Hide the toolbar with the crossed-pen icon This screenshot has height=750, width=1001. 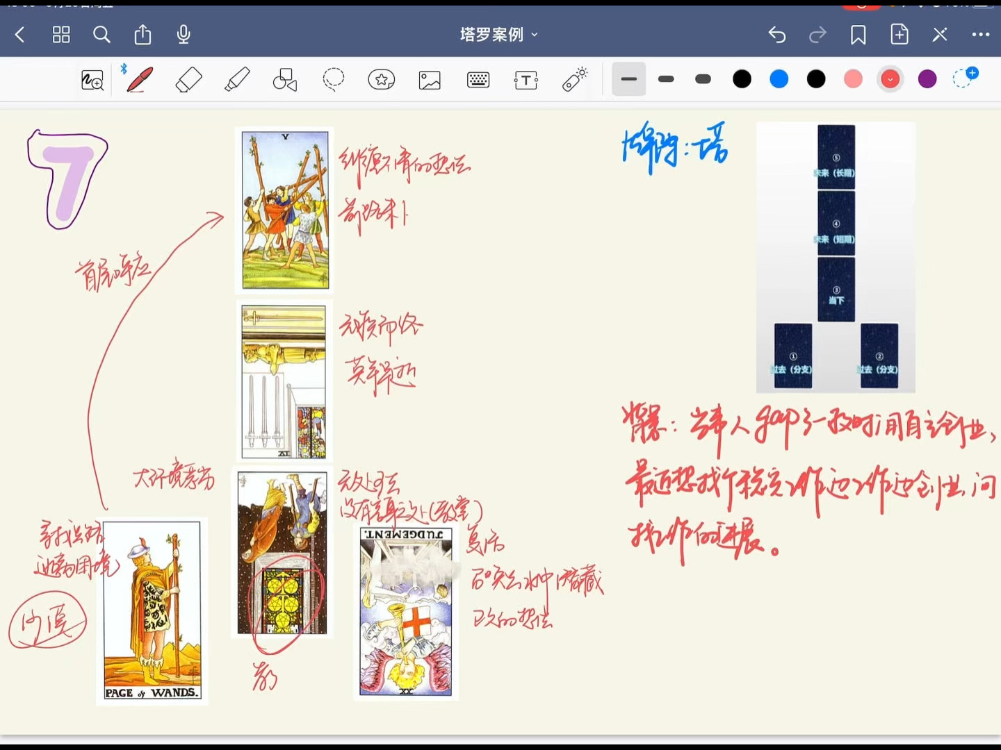pyautogui.click(x=940, y=35)
